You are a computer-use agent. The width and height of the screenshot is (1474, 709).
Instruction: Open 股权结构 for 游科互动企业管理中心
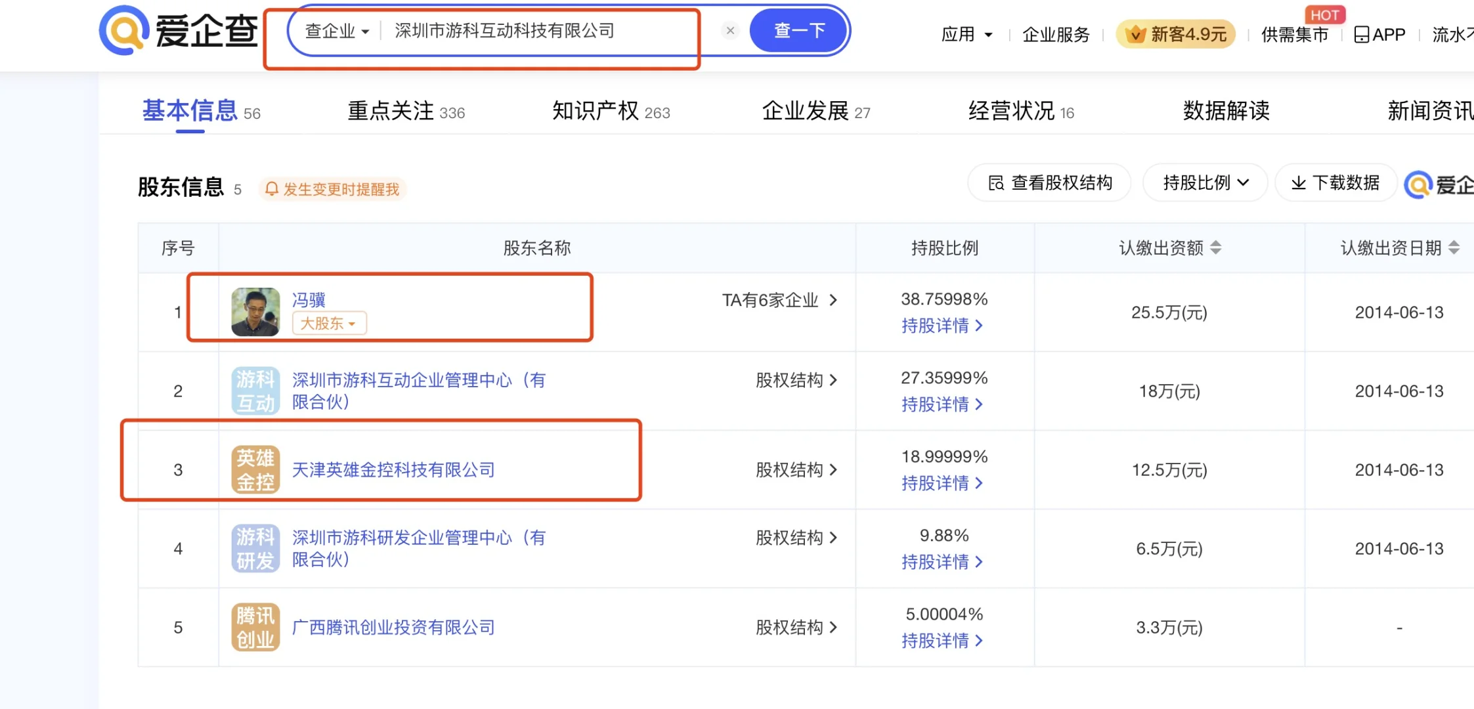[796, 380]
